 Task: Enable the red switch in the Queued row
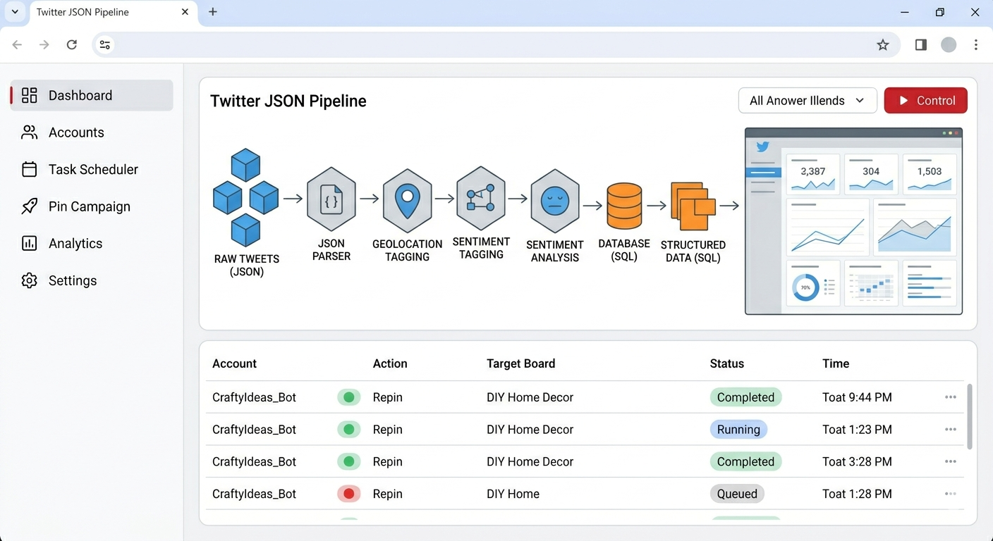348,494
